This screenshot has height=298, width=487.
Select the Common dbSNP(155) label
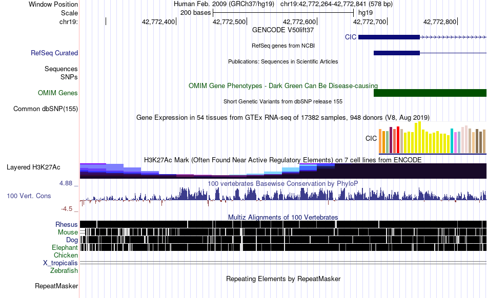click(46, 109)
